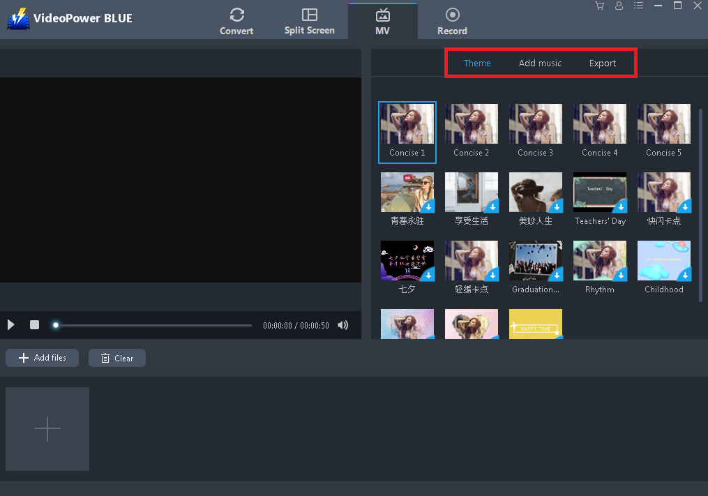This screenshot has height=496, width=708.
Task: Open the Export tab
Action: (602, 63)
